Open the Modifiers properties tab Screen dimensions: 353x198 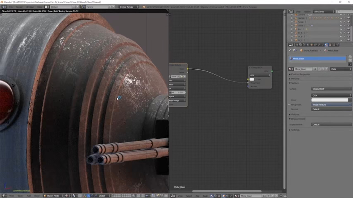[x=319, y=45]
